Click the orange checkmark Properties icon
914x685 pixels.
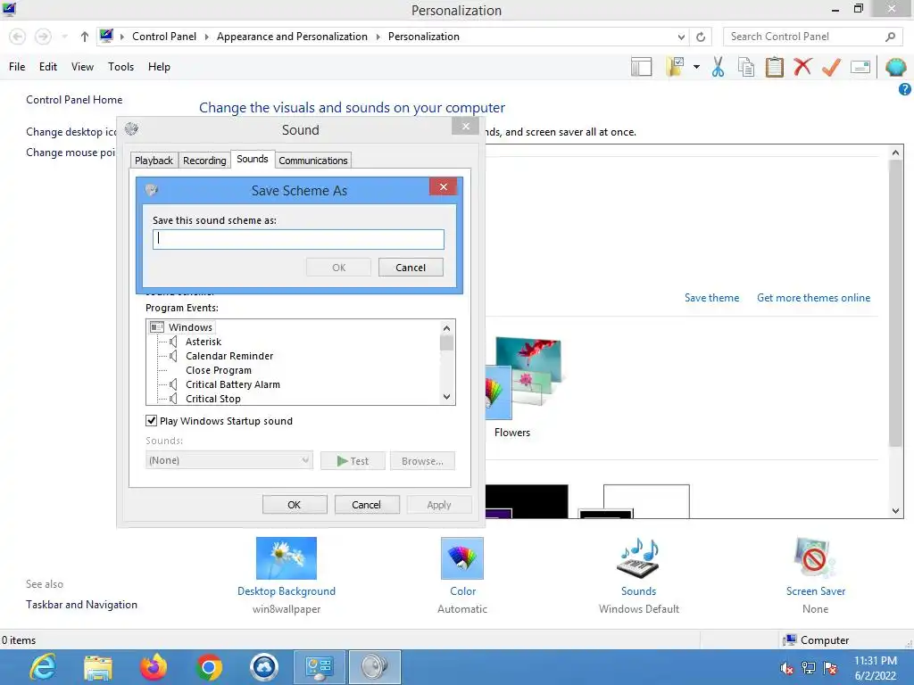tap(831, 67)
